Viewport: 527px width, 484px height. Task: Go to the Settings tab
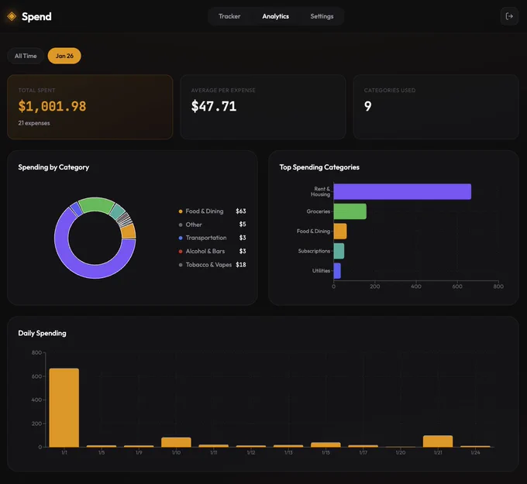tap(322, 16)
